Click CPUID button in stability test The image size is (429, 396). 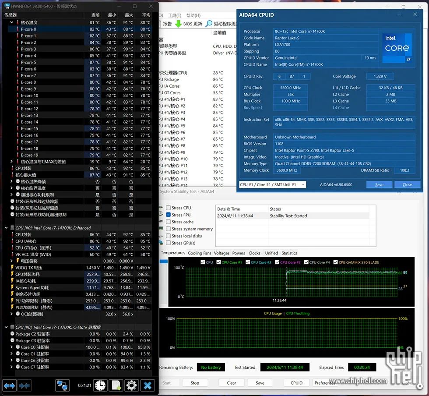[297, 383]
